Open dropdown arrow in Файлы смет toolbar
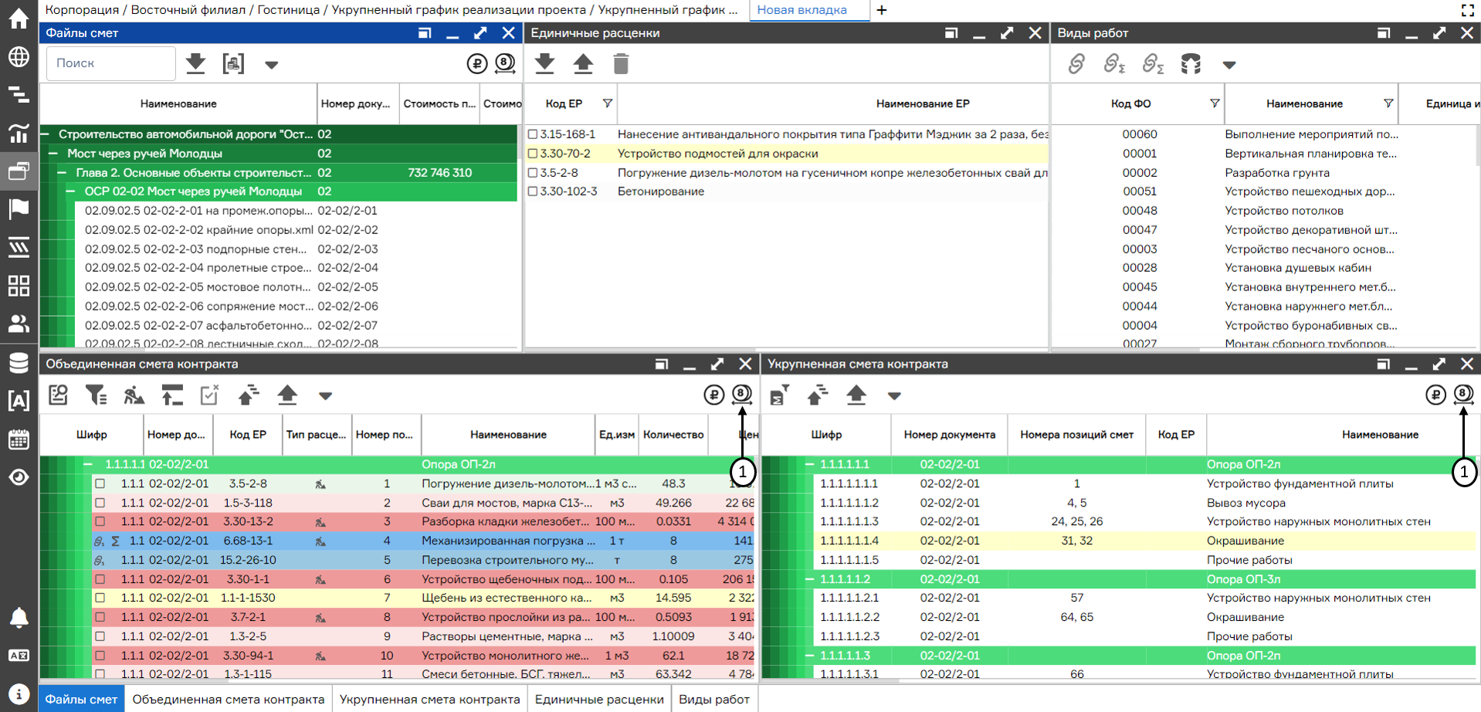Screen dimensions: 1481x712 [x=271, y=65]
